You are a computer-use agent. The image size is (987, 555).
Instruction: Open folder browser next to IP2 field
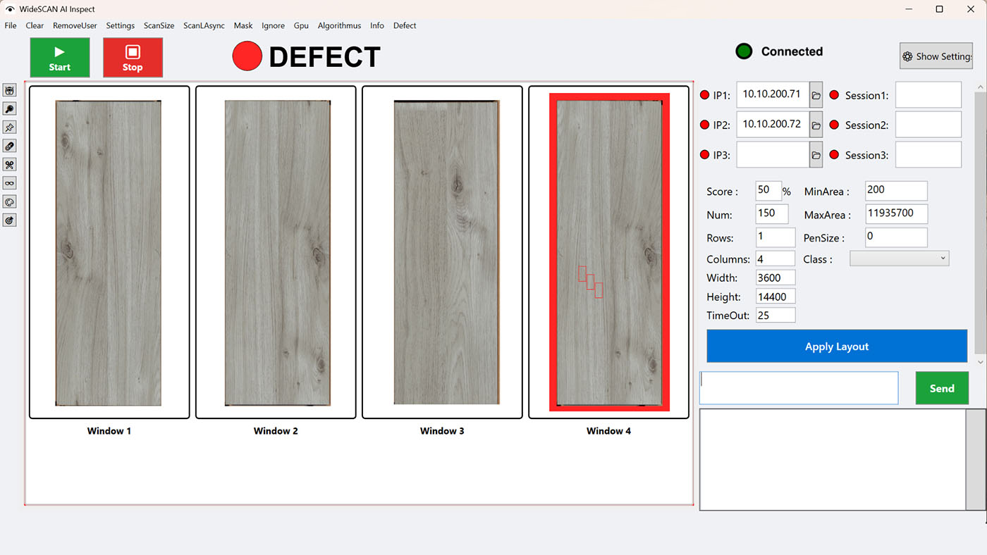[816, 125]
